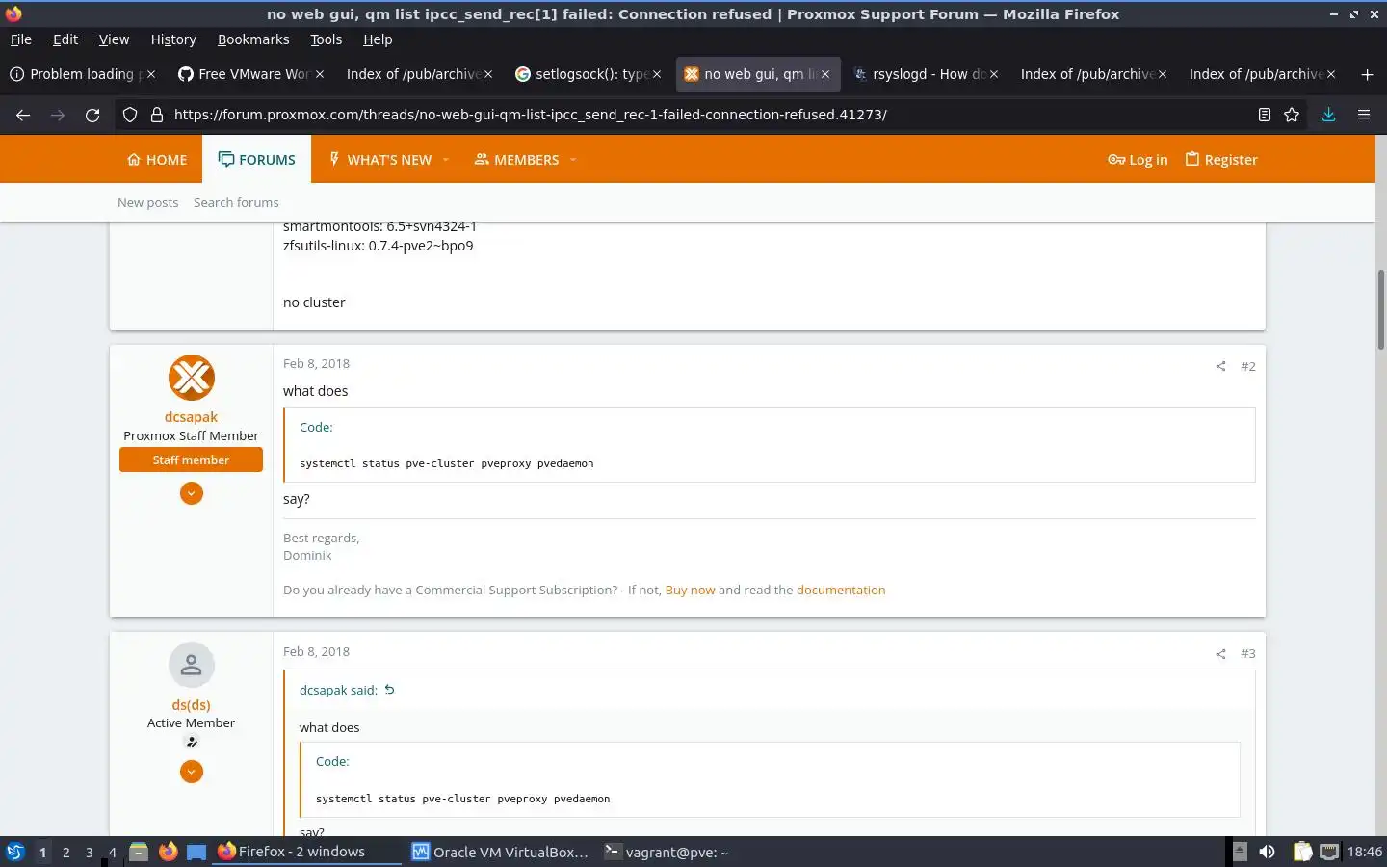The image size is (1387, 867).
Task: Open the MEMBERS page
Action: tap(517, 160)
